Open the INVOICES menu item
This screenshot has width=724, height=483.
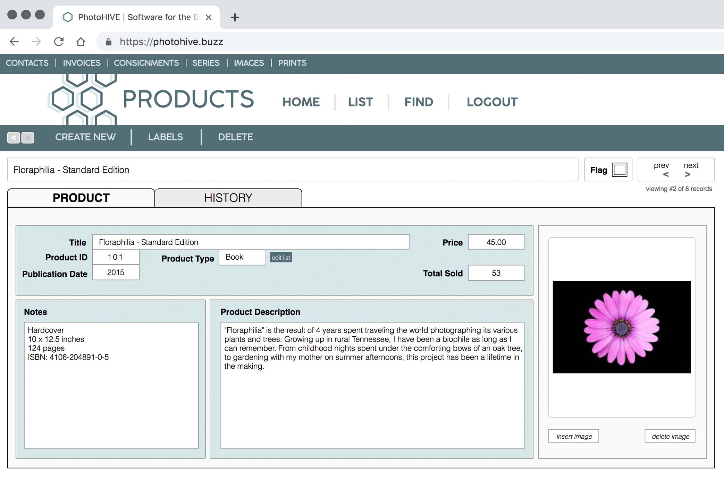pyautogui.click(x=82, y=63)
